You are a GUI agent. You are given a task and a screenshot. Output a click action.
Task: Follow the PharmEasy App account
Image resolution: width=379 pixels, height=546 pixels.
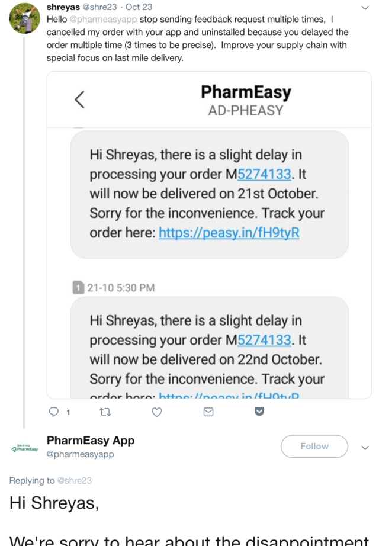click(314, 447)
